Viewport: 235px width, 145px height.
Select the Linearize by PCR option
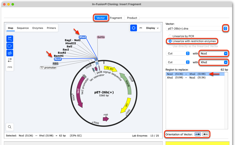(181, 36)
